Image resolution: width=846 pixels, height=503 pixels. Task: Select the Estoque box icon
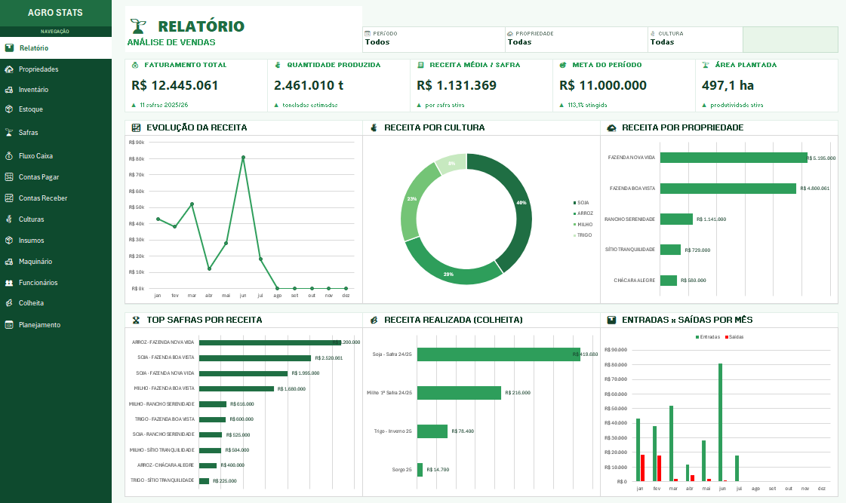(x=9, y=109)
